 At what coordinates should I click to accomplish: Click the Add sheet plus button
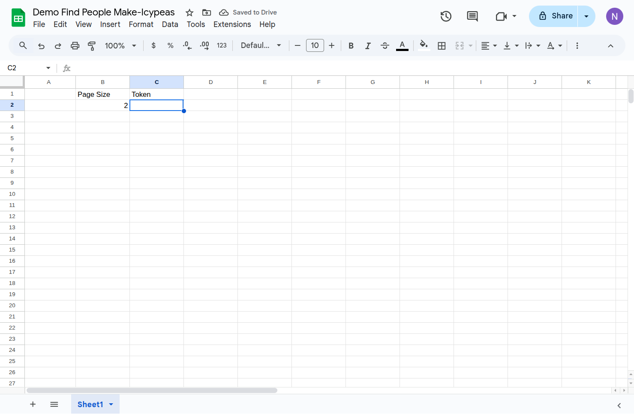coord(33,404)
